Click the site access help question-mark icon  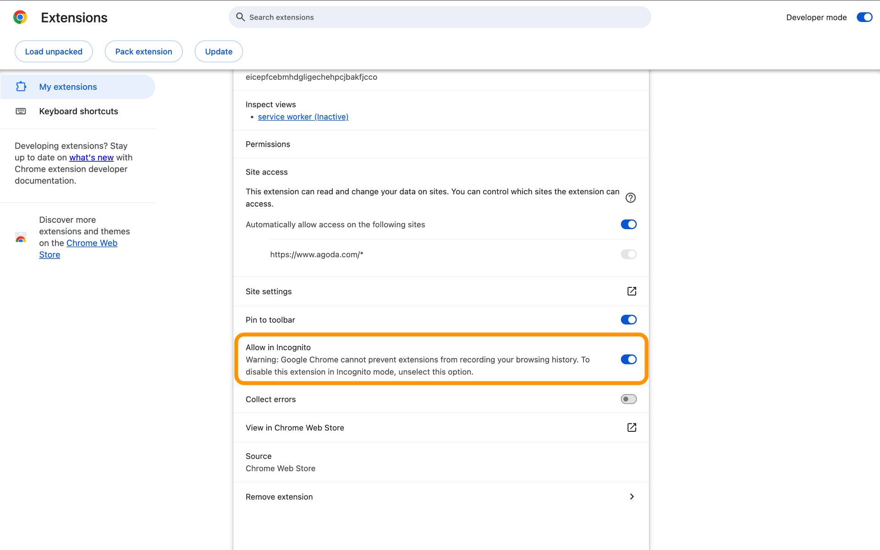(x=631, y=198)
